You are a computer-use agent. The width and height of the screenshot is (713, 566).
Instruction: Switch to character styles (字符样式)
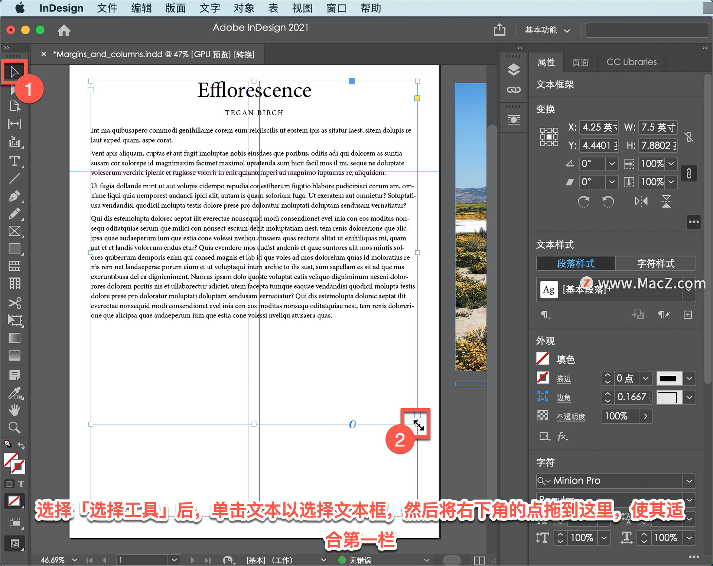[x=655, y=263]
